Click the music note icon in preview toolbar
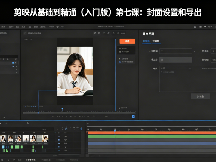This screenshot has height=162, width=216. point(108,33)
